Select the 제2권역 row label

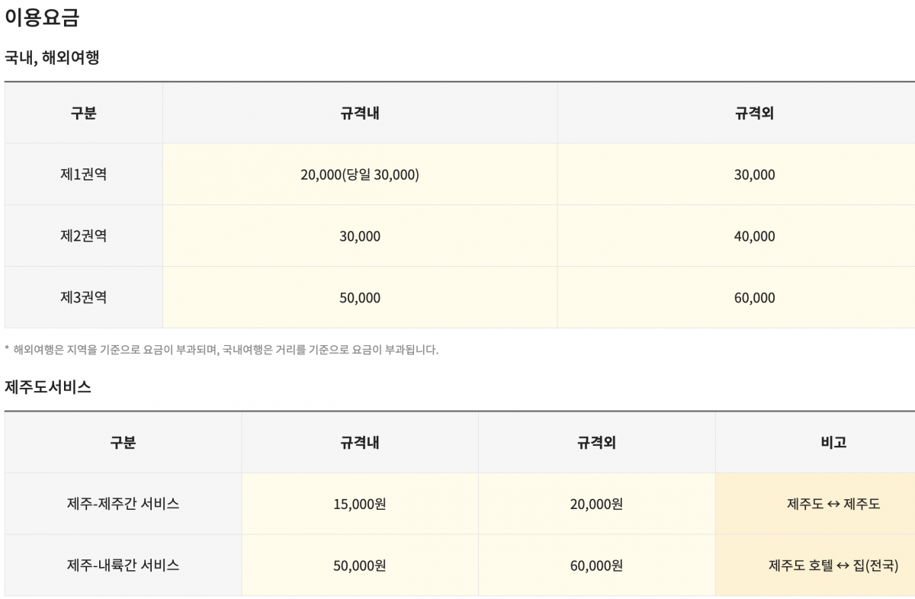click(83, 236)
